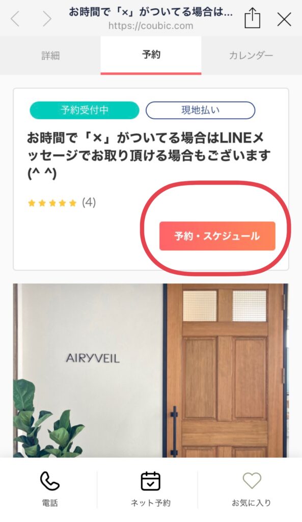Open the LINE message reservation title
The width and height of the screenshot is (302, 522).
pos(149,155)
